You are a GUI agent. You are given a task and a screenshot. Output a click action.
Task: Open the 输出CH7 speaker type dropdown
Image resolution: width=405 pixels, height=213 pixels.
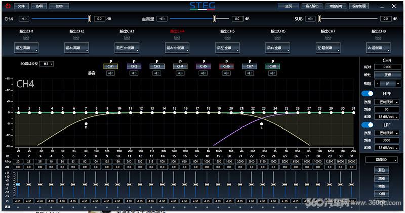328,48
